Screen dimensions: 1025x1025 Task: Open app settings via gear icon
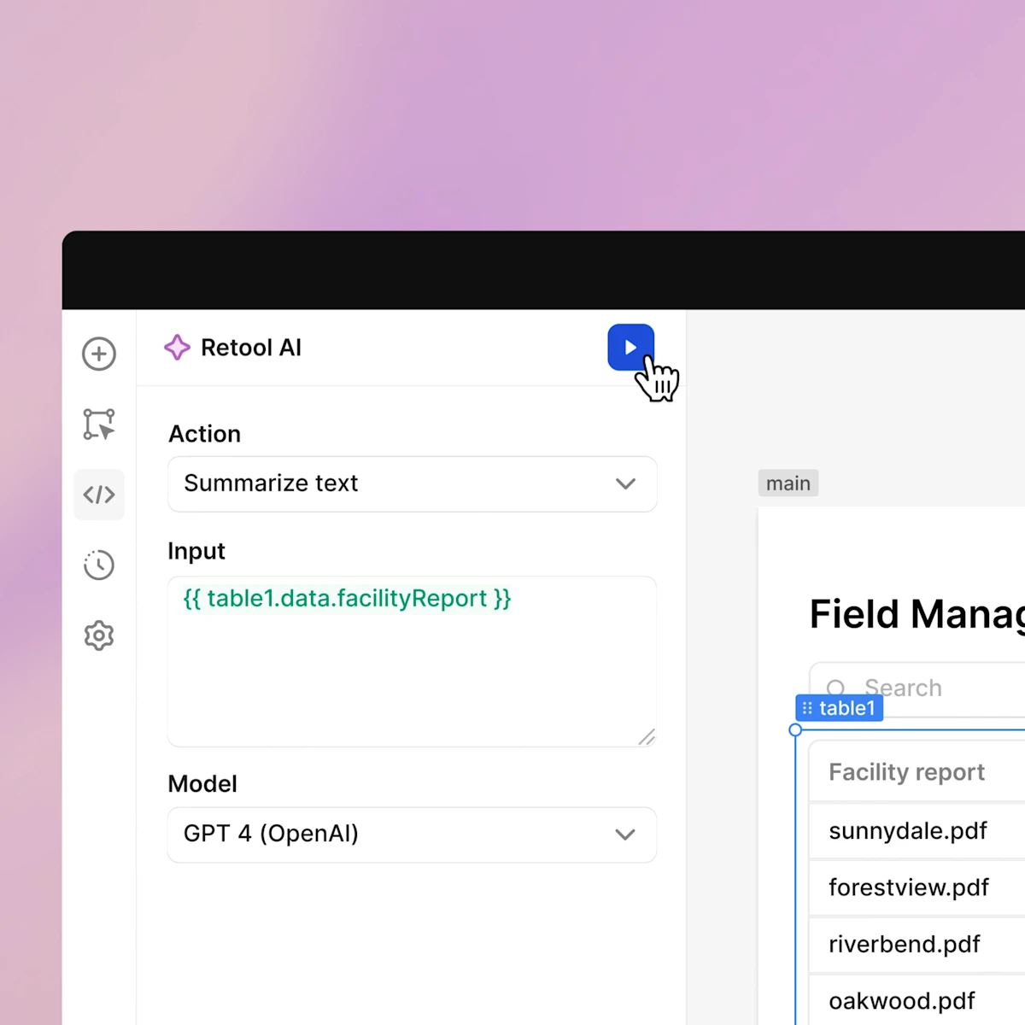tap(98, 635)
